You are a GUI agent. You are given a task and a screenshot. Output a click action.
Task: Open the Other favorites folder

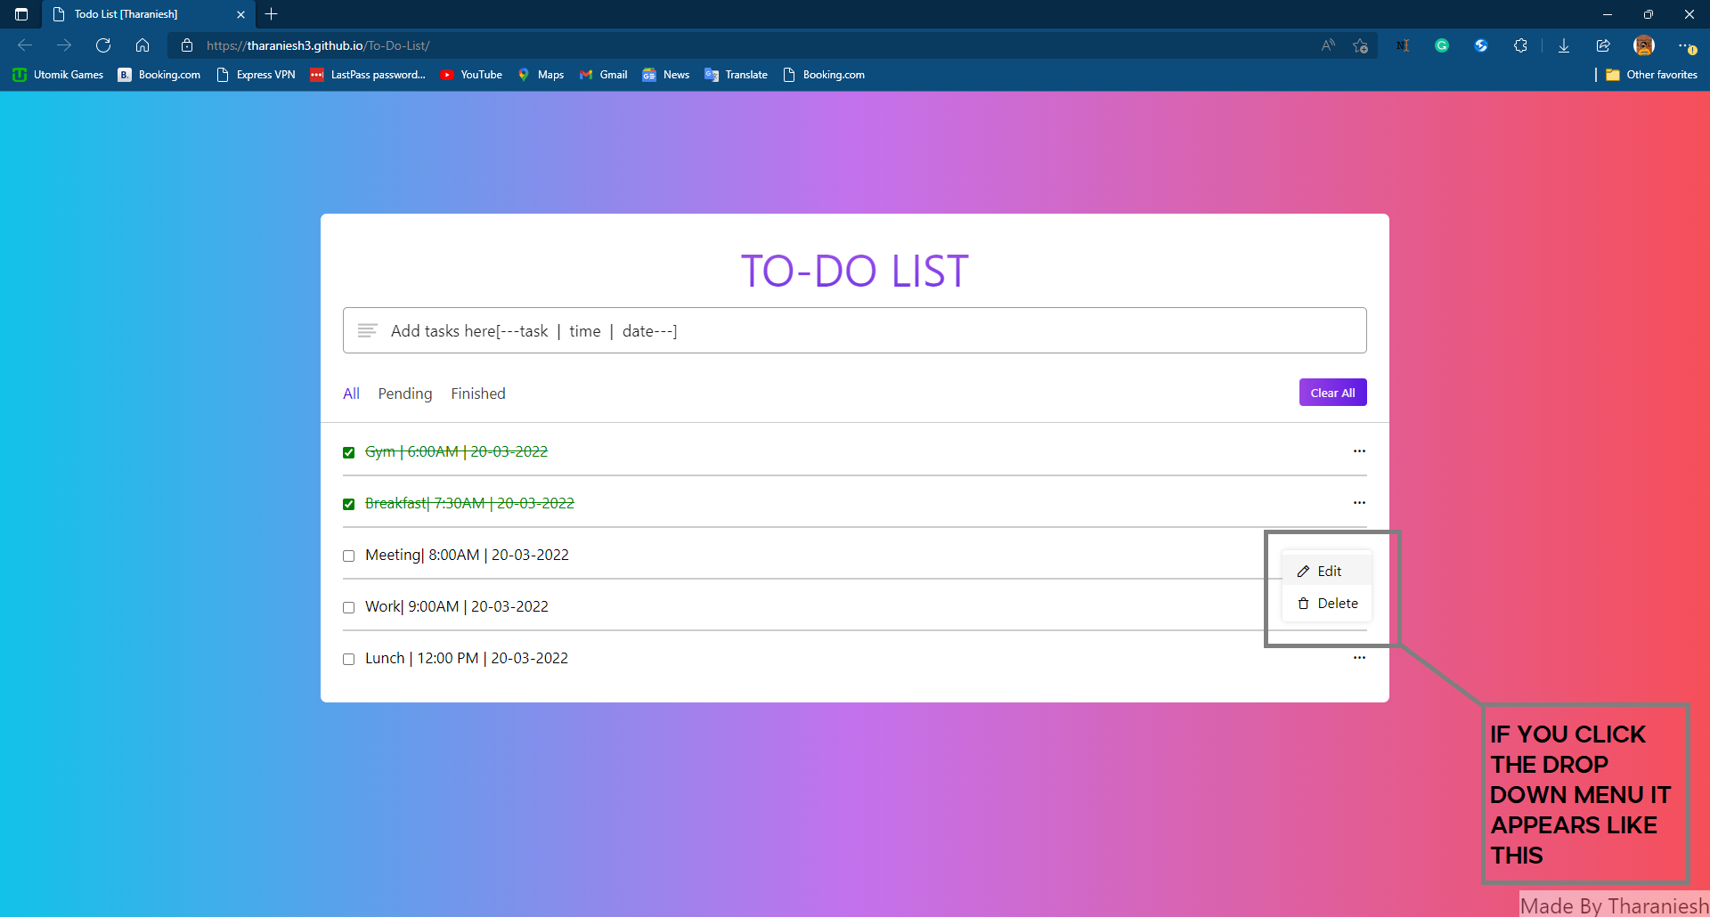[x=1651, y=75]
